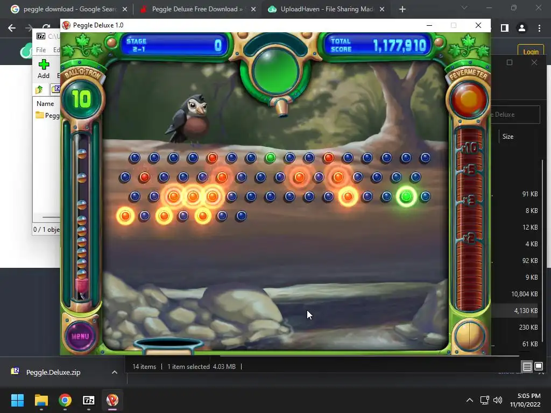Click the search box labeled Deluxe in Explorer
This screenshot has width=551, height=413.
[x=515, y=115]
